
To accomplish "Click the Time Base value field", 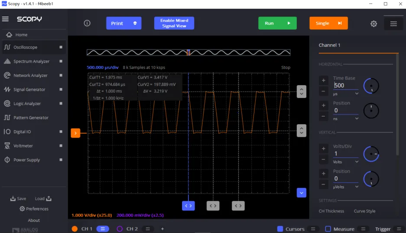I will 346,85.
